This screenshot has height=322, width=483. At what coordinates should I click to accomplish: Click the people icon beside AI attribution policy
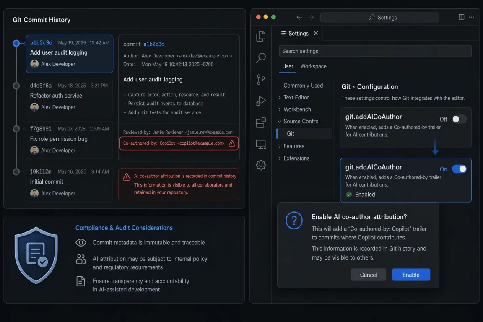(80, 259)
